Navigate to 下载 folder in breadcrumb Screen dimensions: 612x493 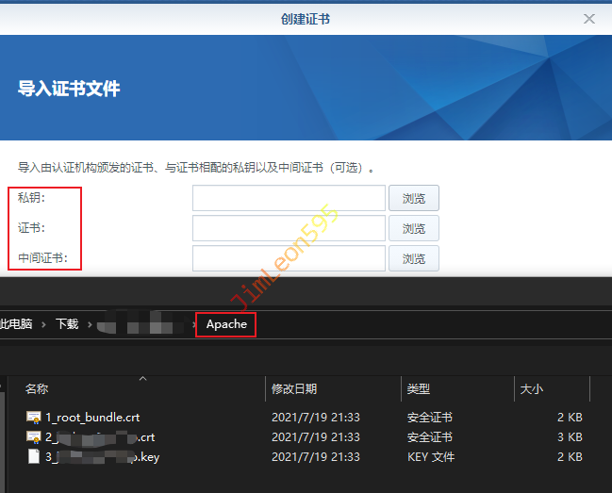[67, 323]
